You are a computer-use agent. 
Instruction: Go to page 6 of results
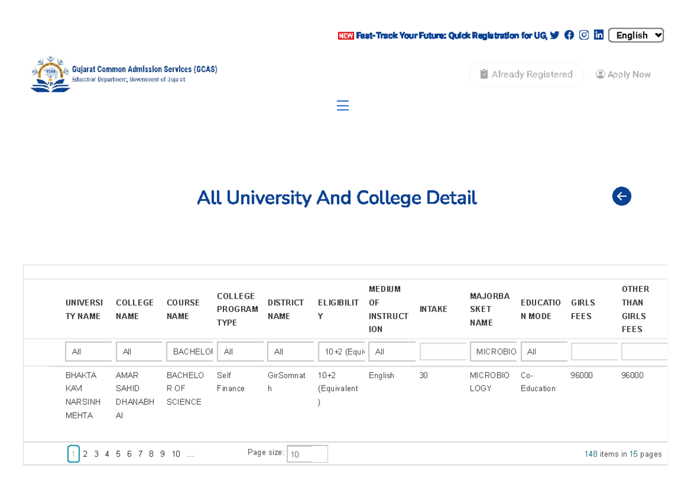[x=130, y=454]
